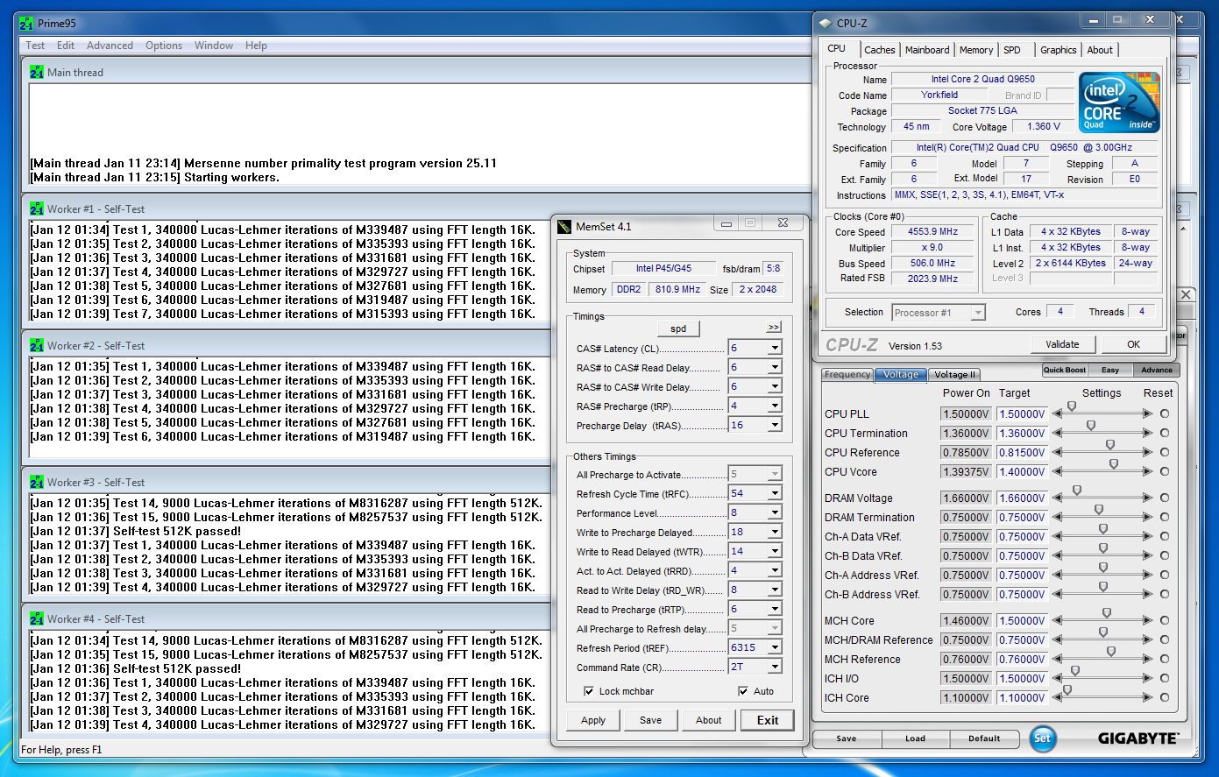Screen dimensions: 1219x777
Task: Click the MCH Core increase arrow
Action: [x=1147, y=620]
